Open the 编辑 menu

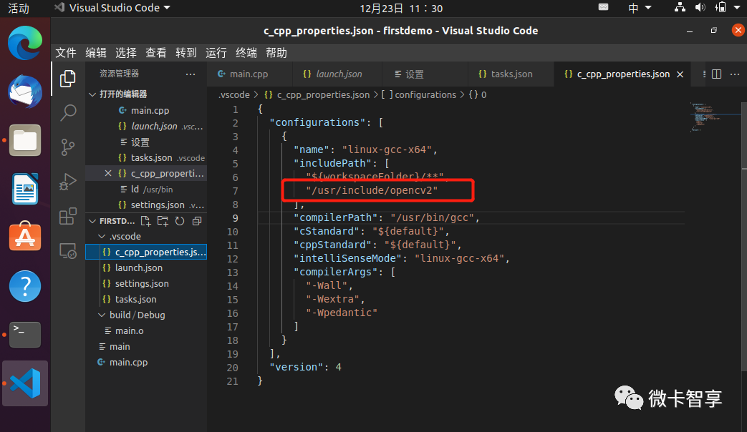[96, 52]
